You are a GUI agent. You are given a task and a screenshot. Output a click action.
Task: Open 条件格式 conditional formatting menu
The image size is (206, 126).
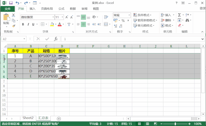pos(142,15)
